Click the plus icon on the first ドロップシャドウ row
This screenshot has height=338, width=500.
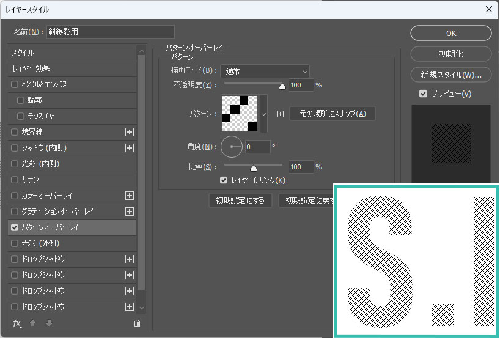[130, 259]
